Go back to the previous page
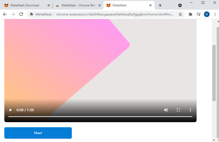 (x=5, y=14)
